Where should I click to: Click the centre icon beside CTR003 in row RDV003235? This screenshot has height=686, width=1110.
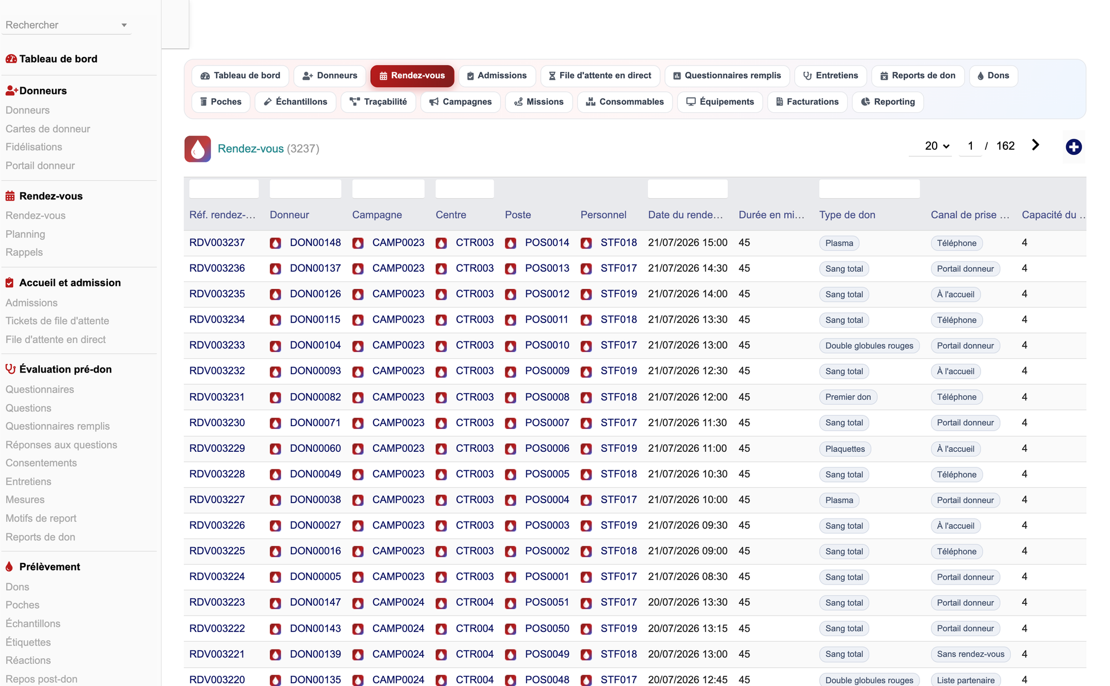click(x=441, y=295)
